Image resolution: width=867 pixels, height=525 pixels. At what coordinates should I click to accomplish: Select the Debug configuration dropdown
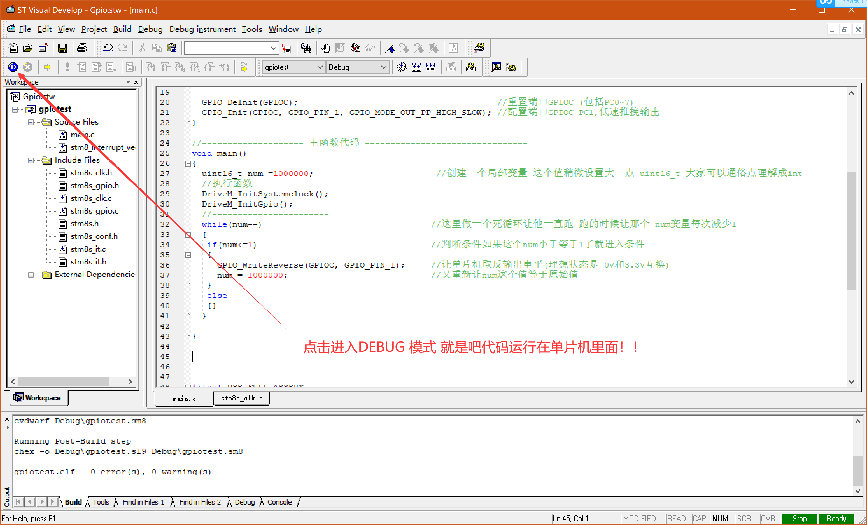[x=357, y=66]
